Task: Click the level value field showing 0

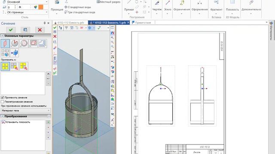Action: point(10,7)
